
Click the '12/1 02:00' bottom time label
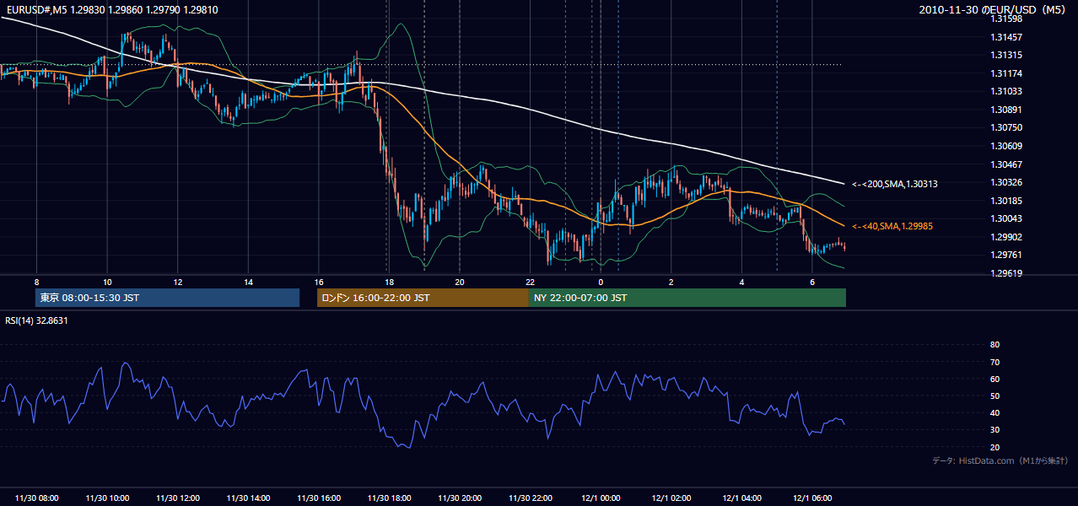(x=671, y=498)
